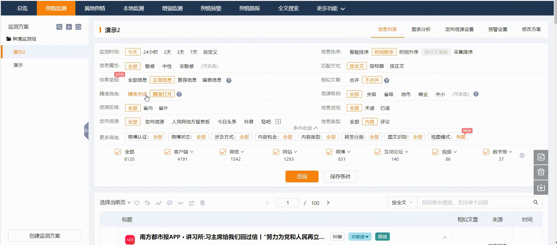Switch to the 属地舆情 top tab
The height and width of the screenshot is (245, 557).
(95, 8)
